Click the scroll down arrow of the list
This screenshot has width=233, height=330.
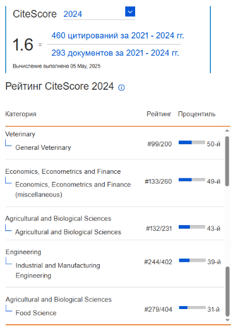click(x=227, y=320)
